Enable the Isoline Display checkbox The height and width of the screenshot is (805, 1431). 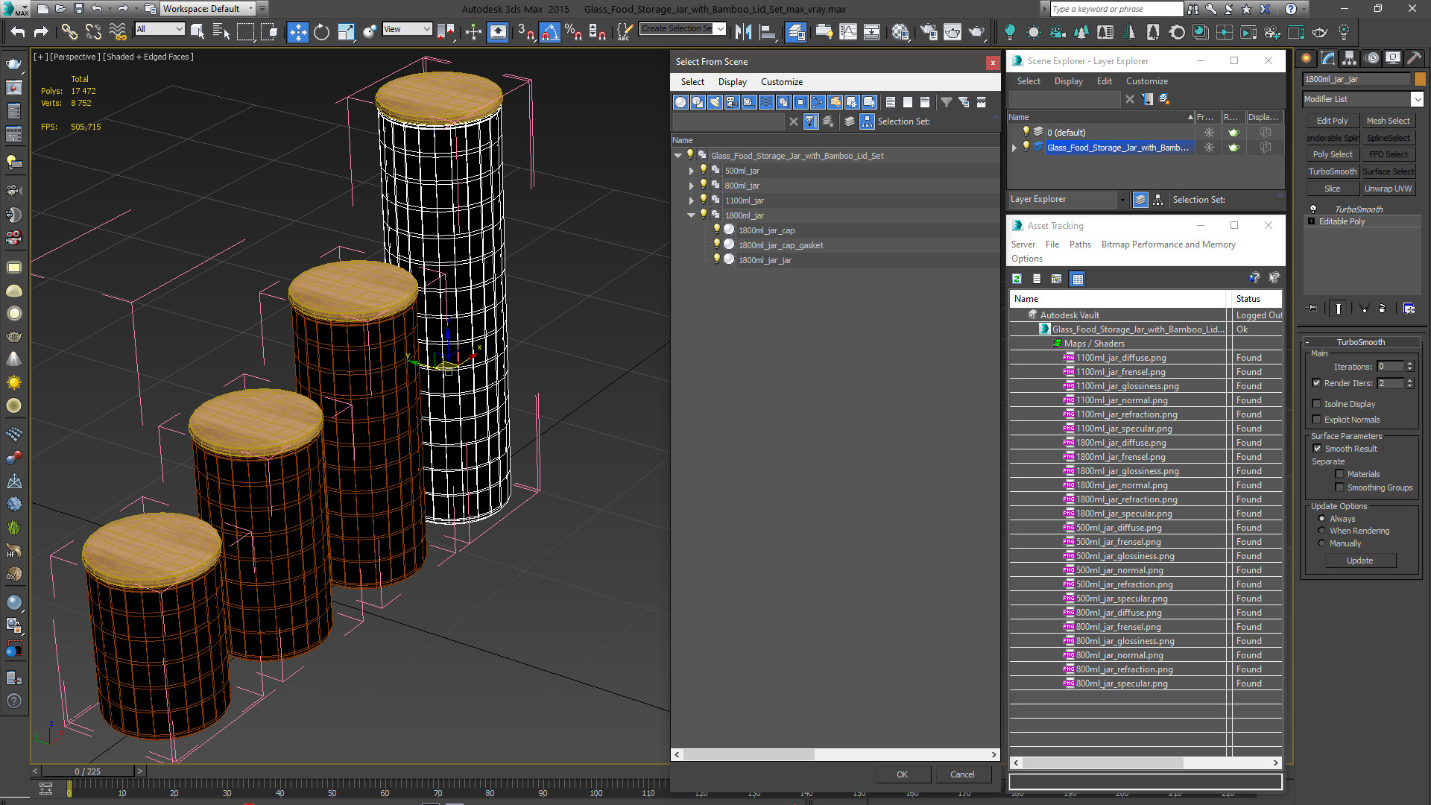click(x=1316, y=404)
